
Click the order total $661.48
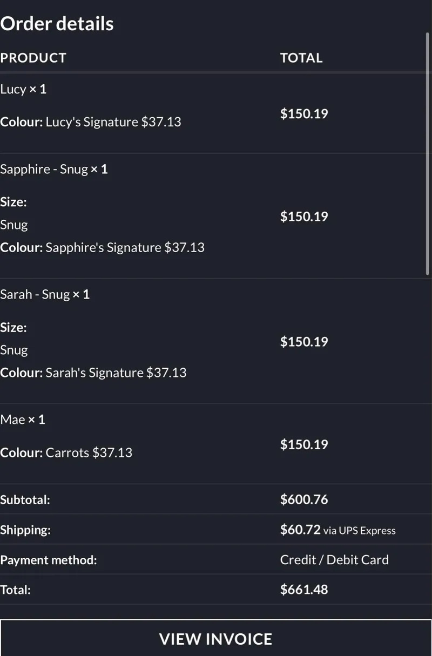tap(304, 589)
